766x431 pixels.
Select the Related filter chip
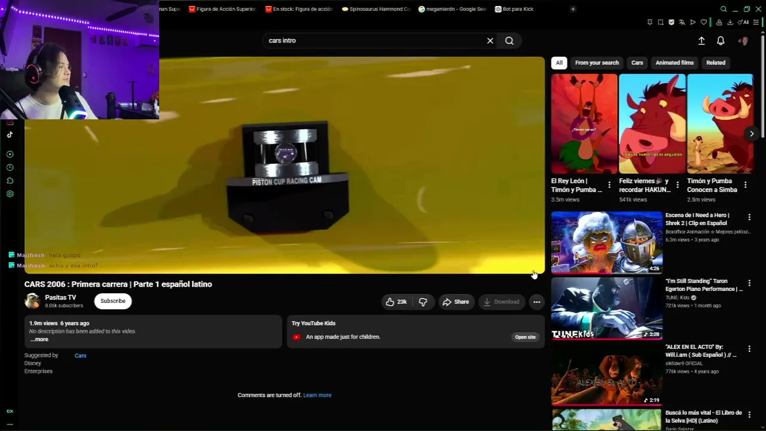(716, 63)
